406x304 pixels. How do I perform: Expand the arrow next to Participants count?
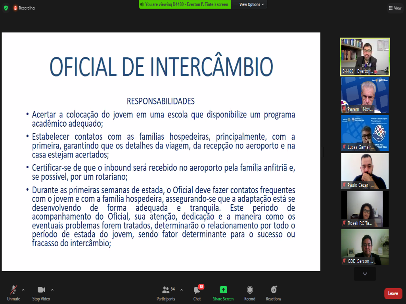(182, 290)
